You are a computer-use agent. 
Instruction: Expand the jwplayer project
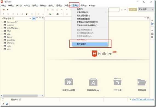pos(2,25)
